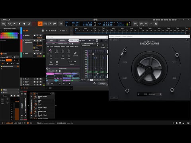191x143 pixels.
Task: Open the 808 - Jungles preset selector
Action: click(150, 94)
